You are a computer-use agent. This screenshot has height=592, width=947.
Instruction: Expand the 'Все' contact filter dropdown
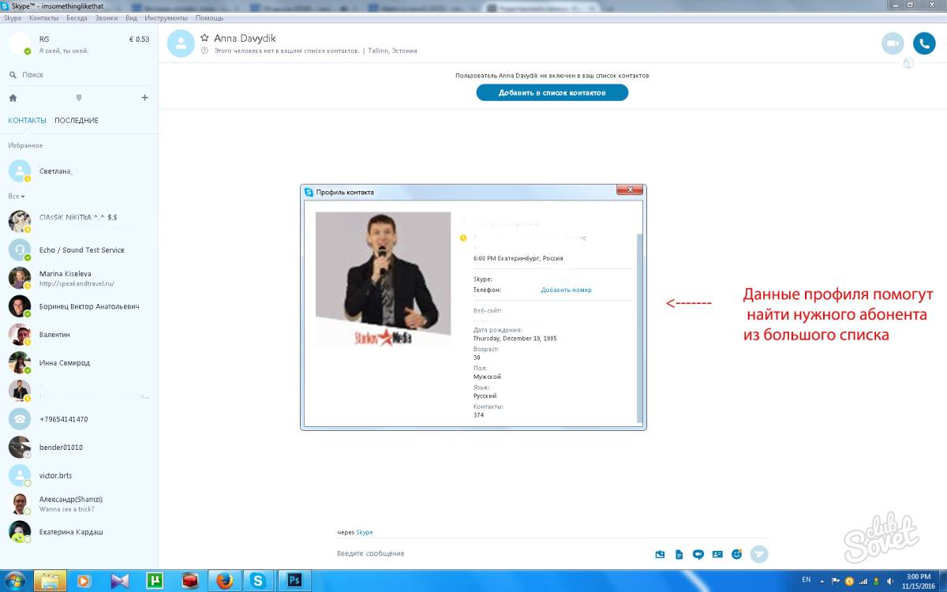point(17,196)
